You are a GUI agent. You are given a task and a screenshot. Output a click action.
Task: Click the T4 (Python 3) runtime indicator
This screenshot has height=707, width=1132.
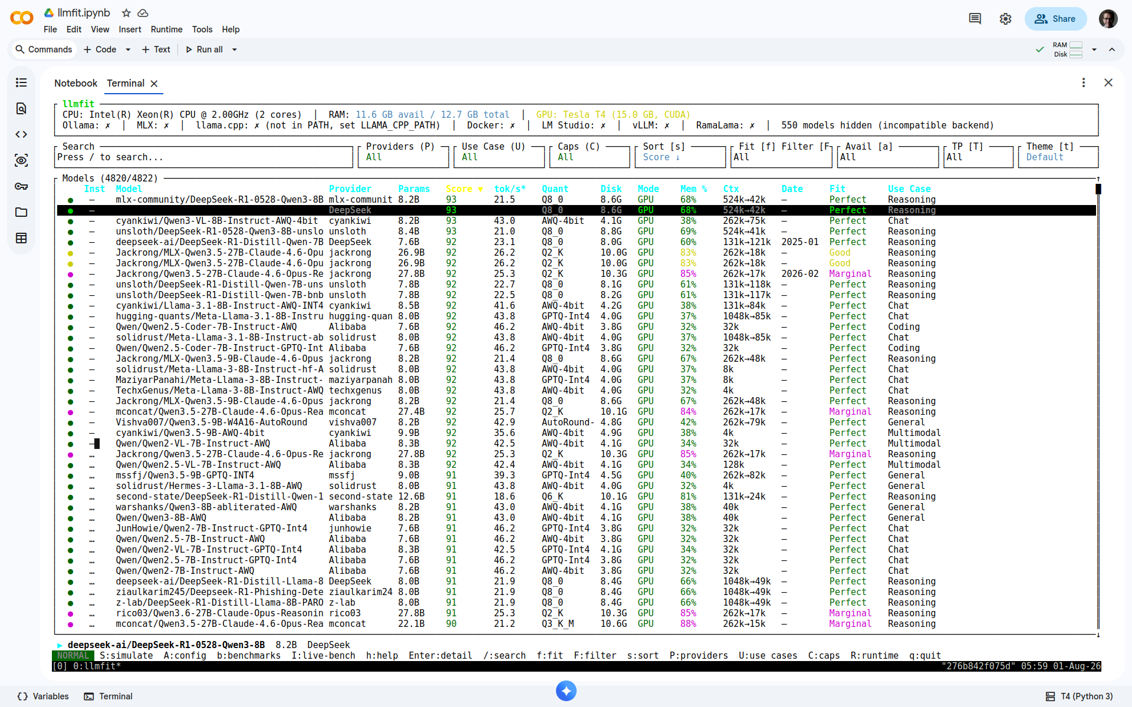[1079, 696]
